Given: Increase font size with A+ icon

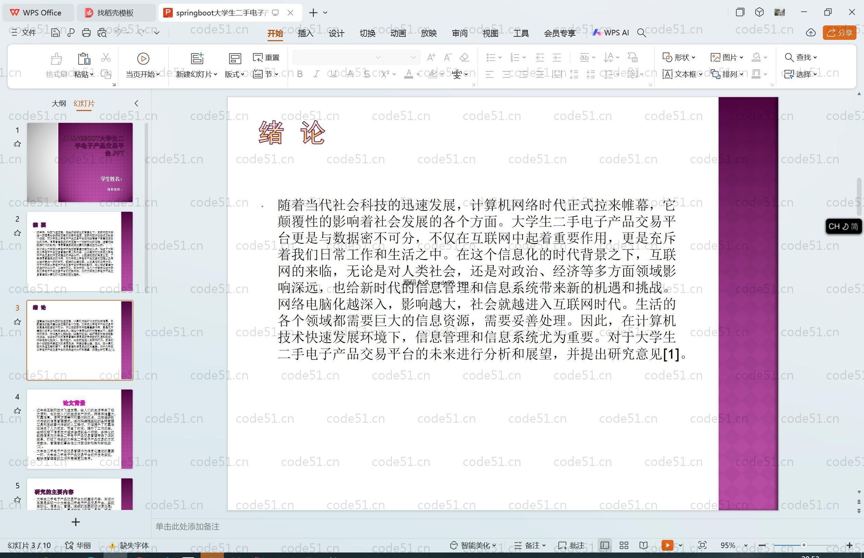Looking at the screenshot, I should [431, 57].
